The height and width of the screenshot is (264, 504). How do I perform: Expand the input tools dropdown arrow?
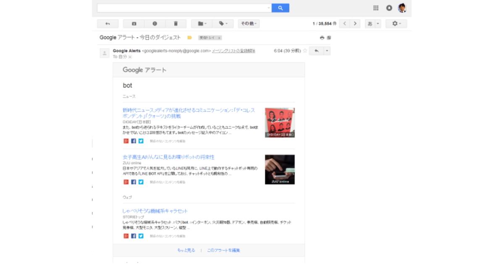click(x=378, y=24)
